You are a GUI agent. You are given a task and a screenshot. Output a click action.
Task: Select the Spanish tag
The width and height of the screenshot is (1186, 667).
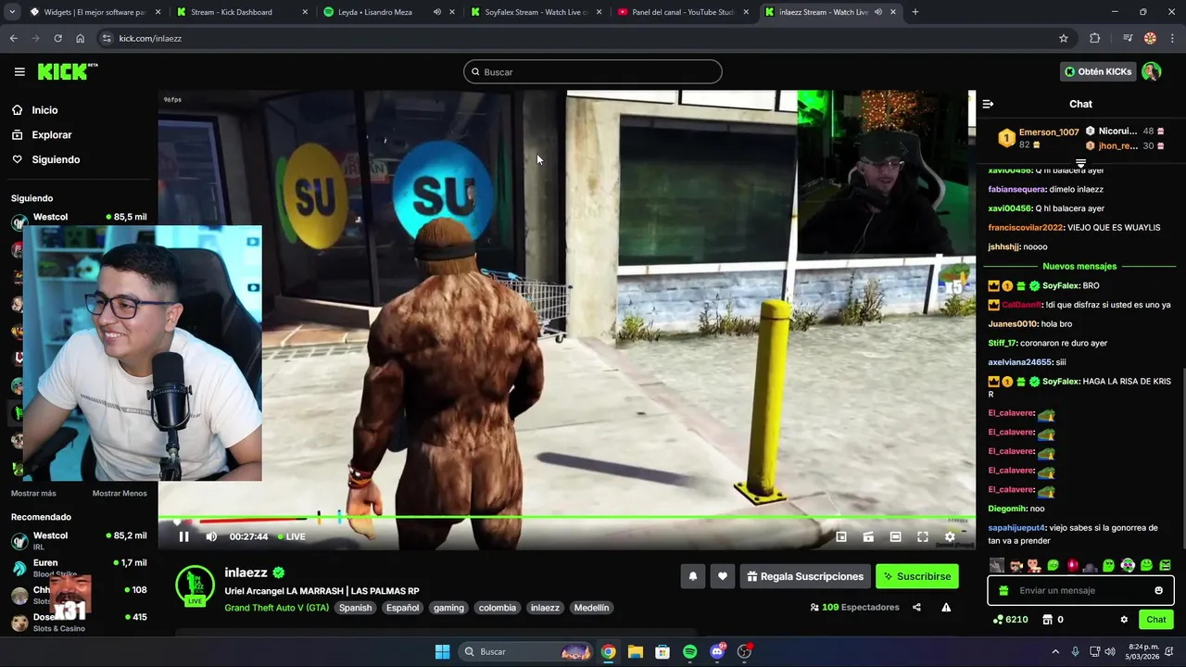[355, 608]
